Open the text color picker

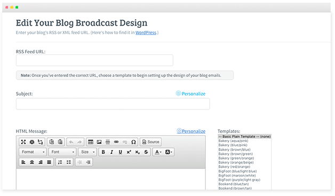coord(158,152)
